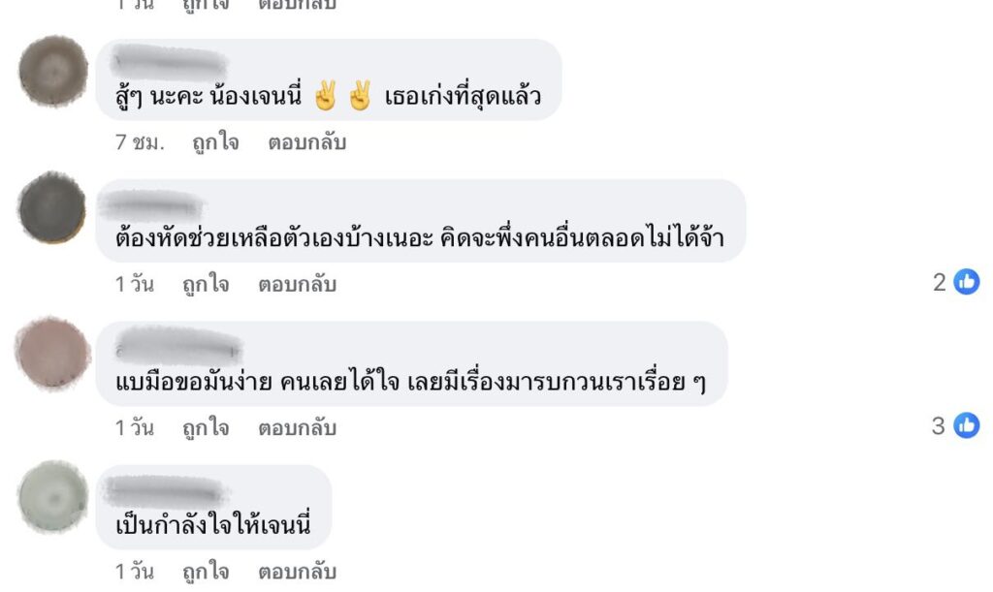Open avatar beside the แบมือขอมันง่าย comment
Viewport: 993px width, 592px height.
(x=52, y=353)
